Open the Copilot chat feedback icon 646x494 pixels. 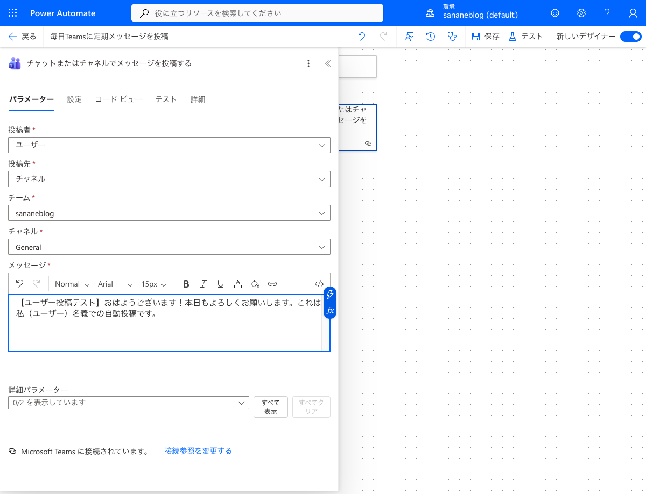coord(409,37)
